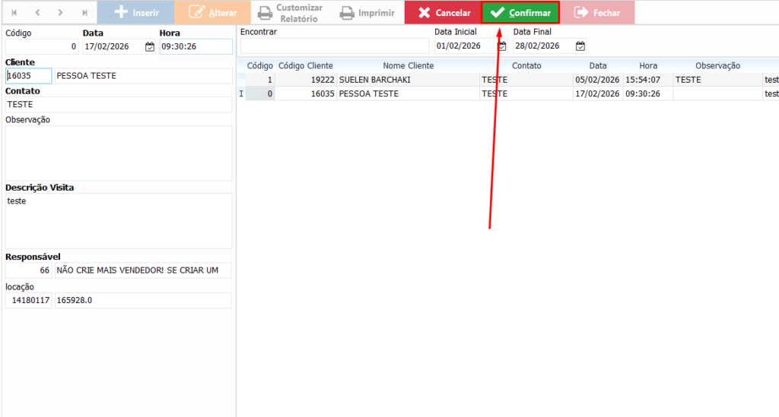Click into the Observação text area
This screenshot has width=779, height=417.
[x=118, y=153]
